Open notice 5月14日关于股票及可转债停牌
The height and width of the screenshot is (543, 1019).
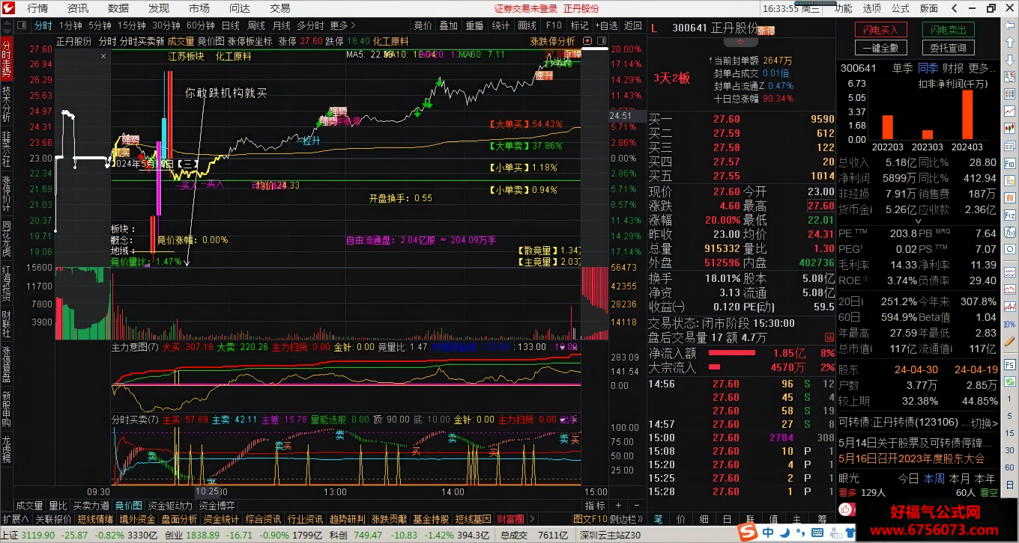tap(915, 444)
